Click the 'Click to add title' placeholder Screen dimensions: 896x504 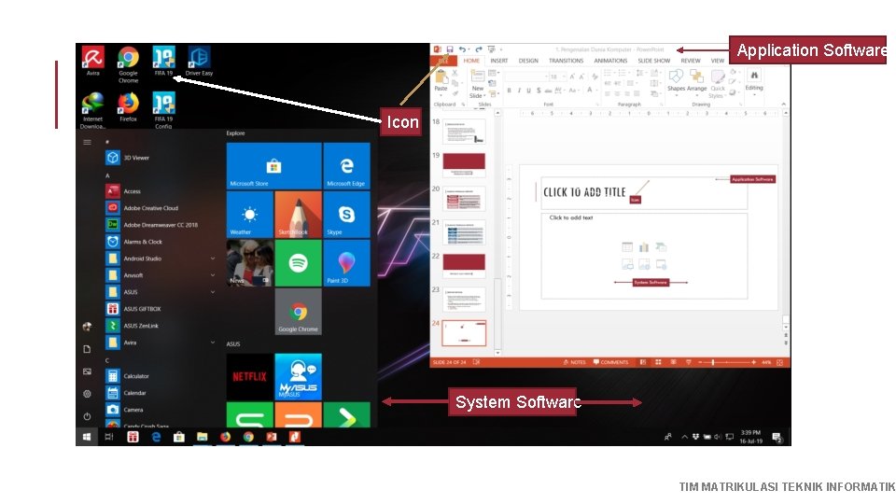643,192
